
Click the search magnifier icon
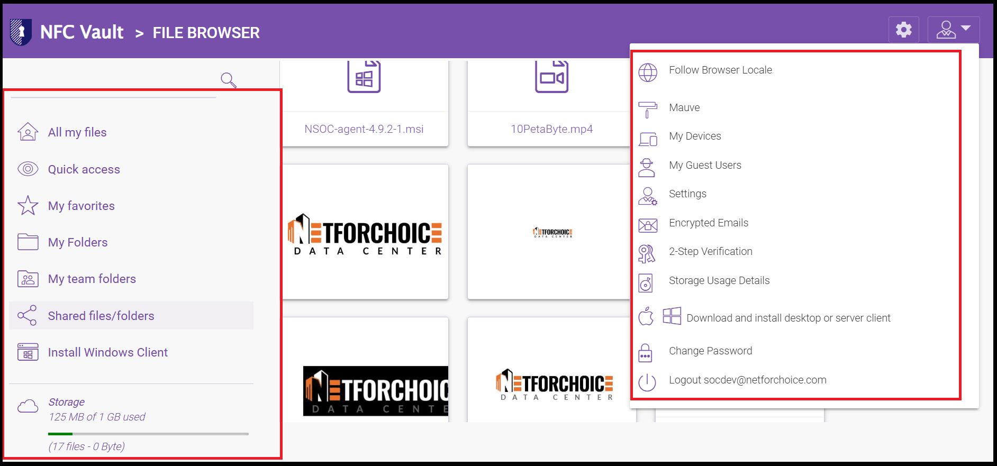click(x=228, y=80)
